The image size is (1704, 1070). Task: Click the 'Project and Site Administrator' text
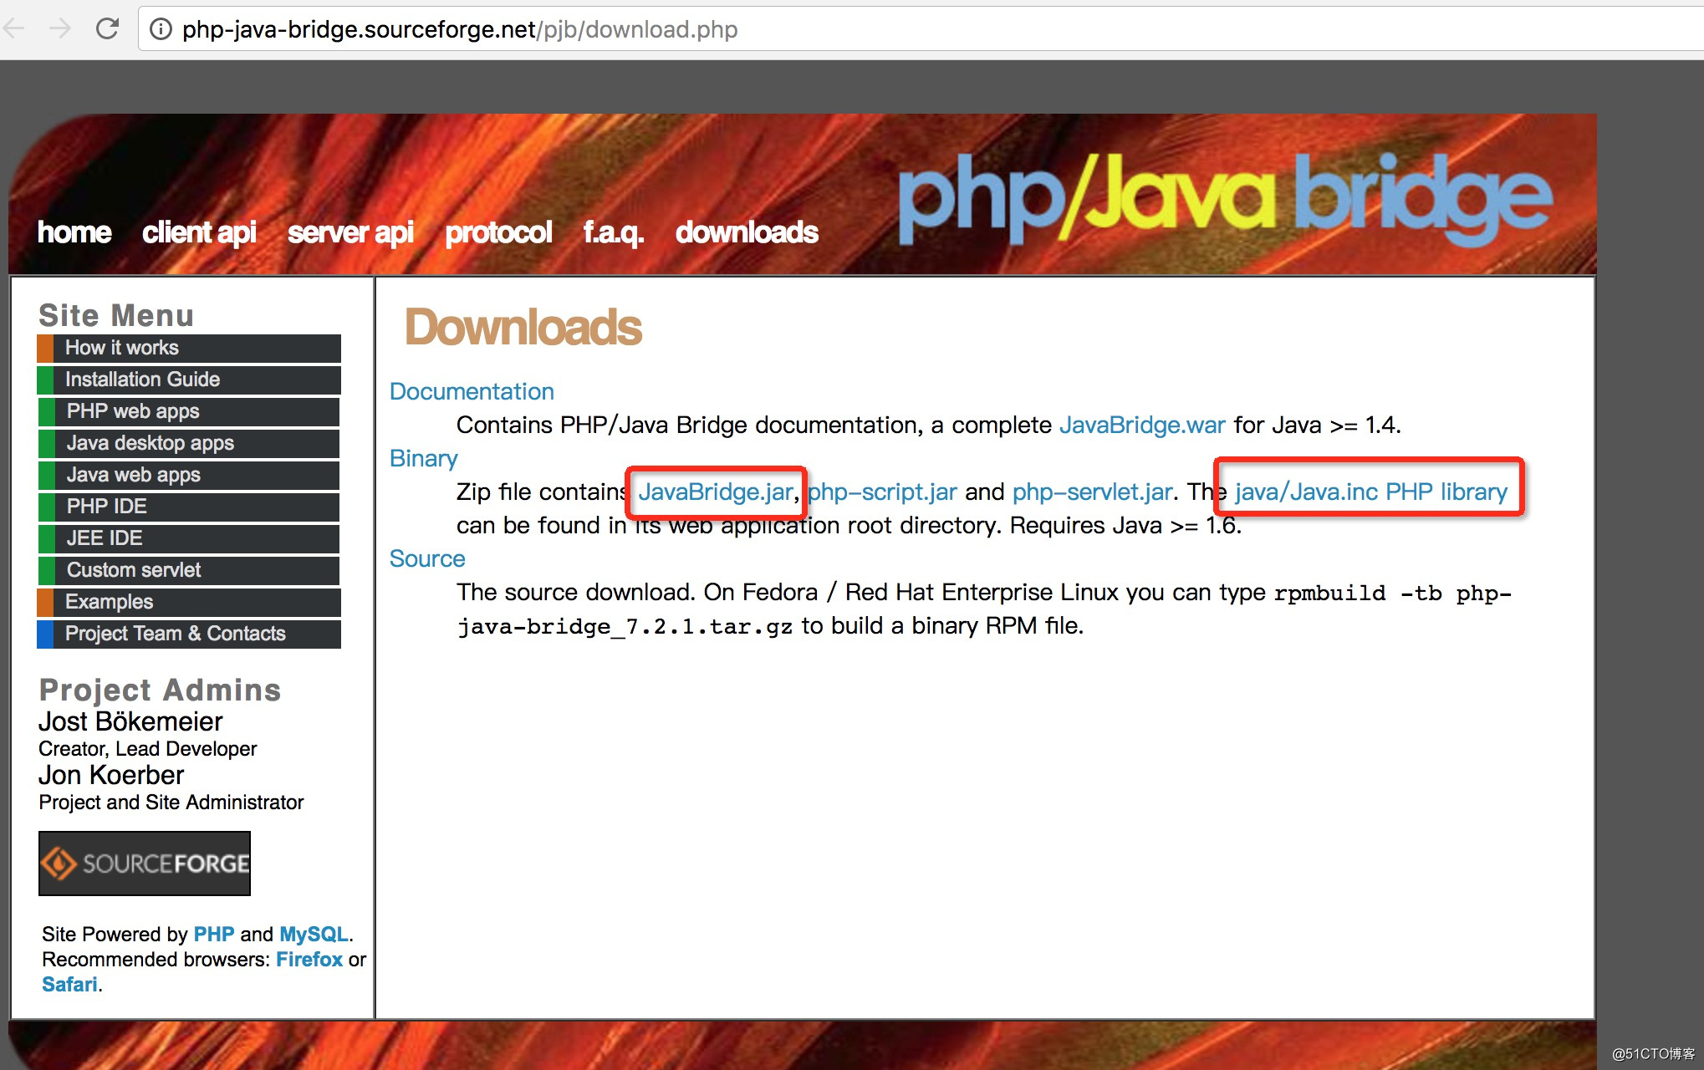[x=171, y=802]
